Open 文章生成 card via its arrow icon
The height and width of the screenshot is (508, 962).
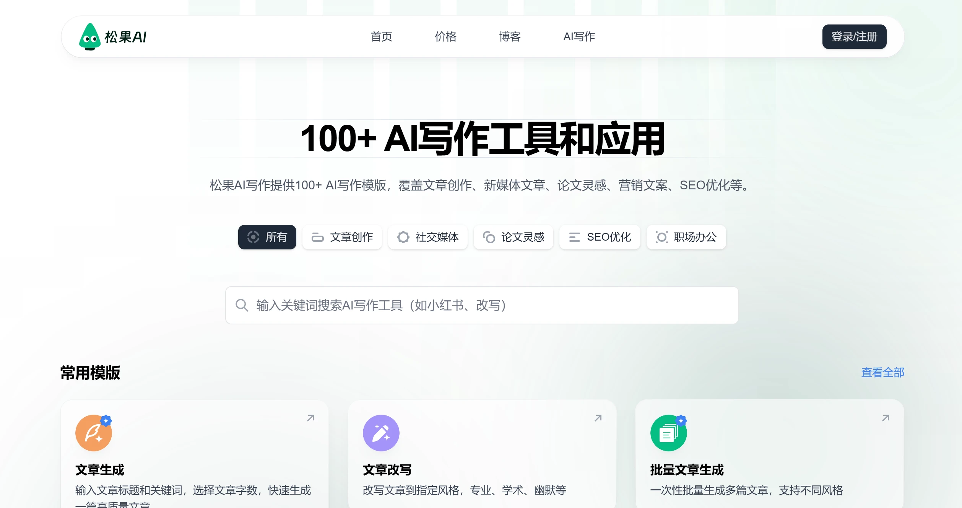pyautogui.click(x=310, y=418)
